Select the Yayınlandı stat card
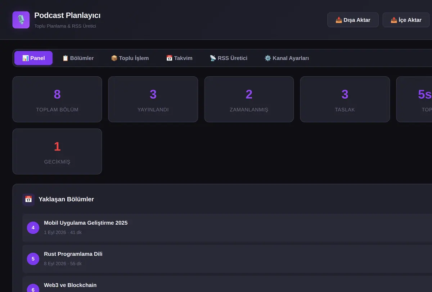This screenshot has width=432, height=292. pyautogui.click(x=153, y=99)
